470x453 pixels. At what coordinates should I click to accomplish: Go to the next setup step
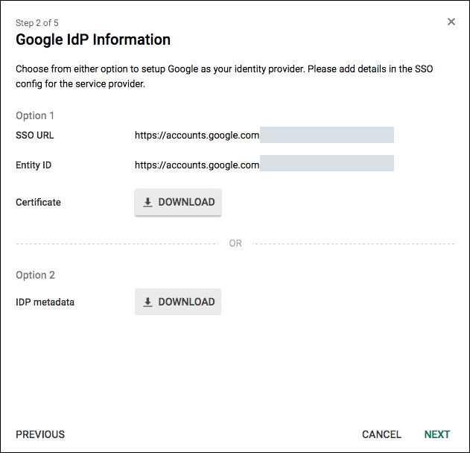tap(436, 434)
